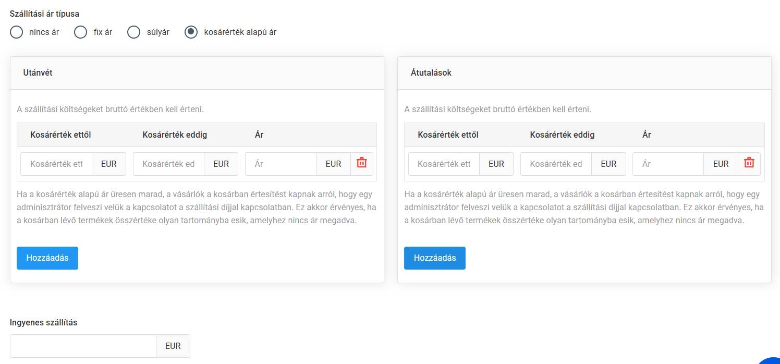Screen dimensions: 780x364
Task: Delete the price row in Utánvét panel
Action: pyautogui.click(x=362, y=163)
